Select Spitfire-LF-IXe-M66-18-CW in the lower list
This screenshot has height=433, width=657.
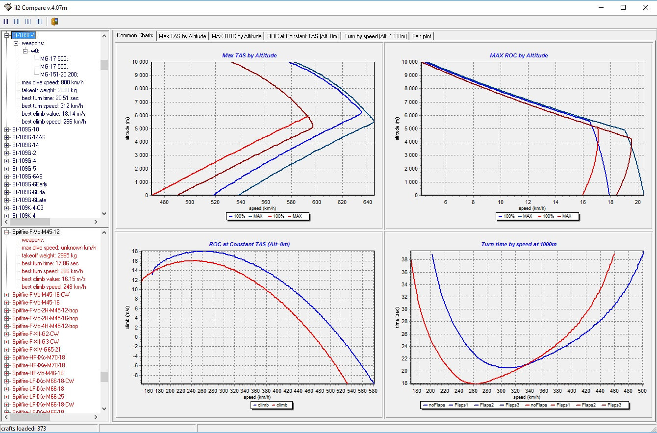click(43, 405)
